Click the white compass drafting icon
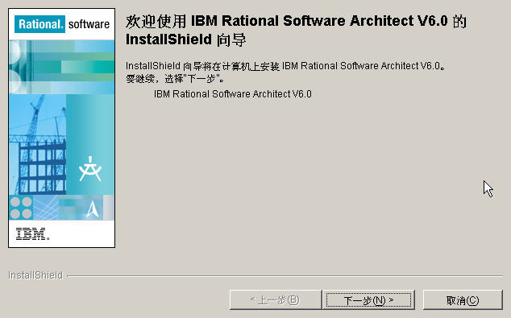This screenshot has width=511, height=318. (90, 168)
